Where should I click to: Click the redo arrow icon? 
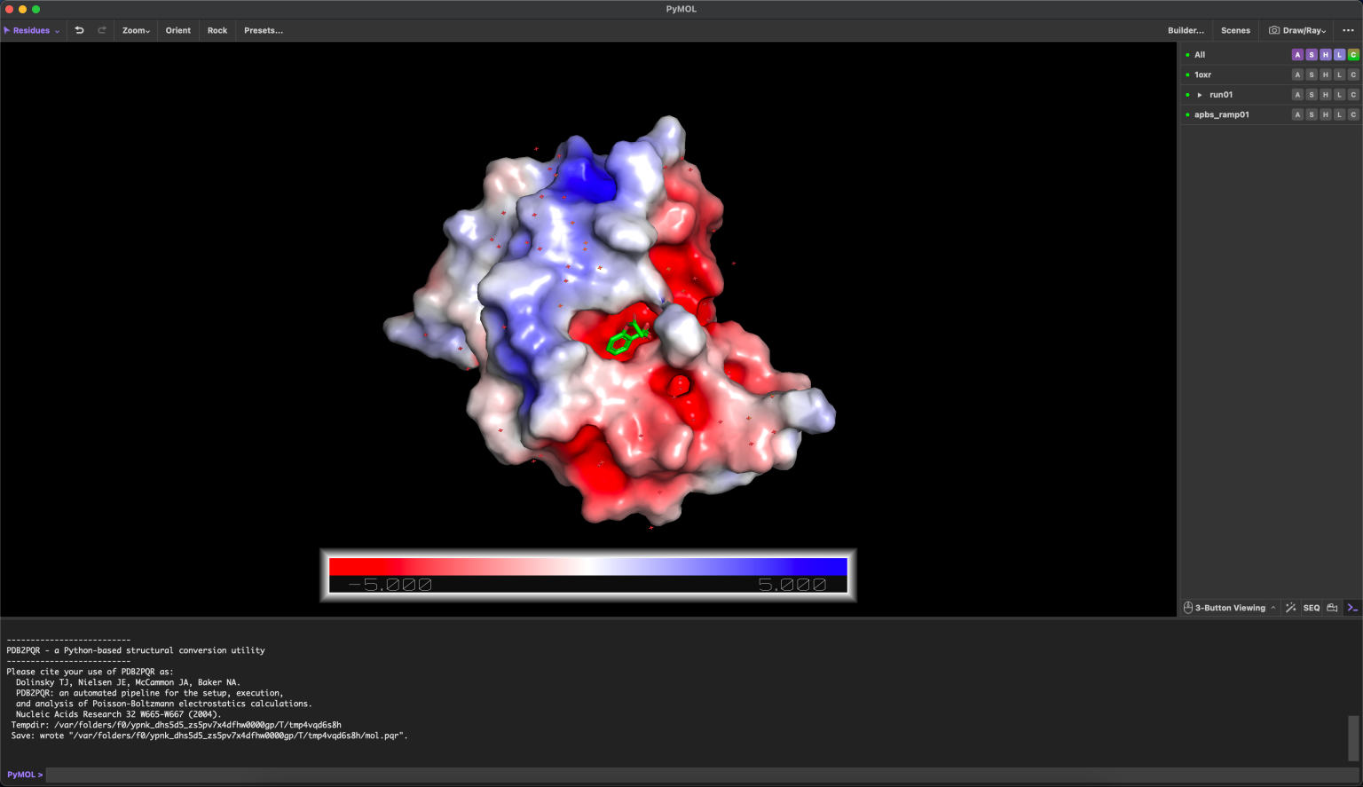(x=102, y=30)
